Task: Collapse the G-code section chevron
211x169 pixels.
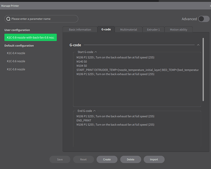Action: point(198,45)
